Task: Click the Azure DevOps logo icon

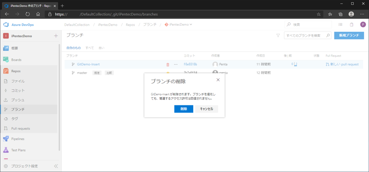Action: click(x=6, y=25)
